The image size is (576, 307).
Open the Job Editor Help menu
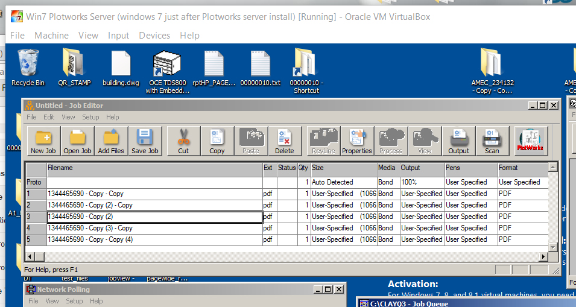click(x=113, y=117)
